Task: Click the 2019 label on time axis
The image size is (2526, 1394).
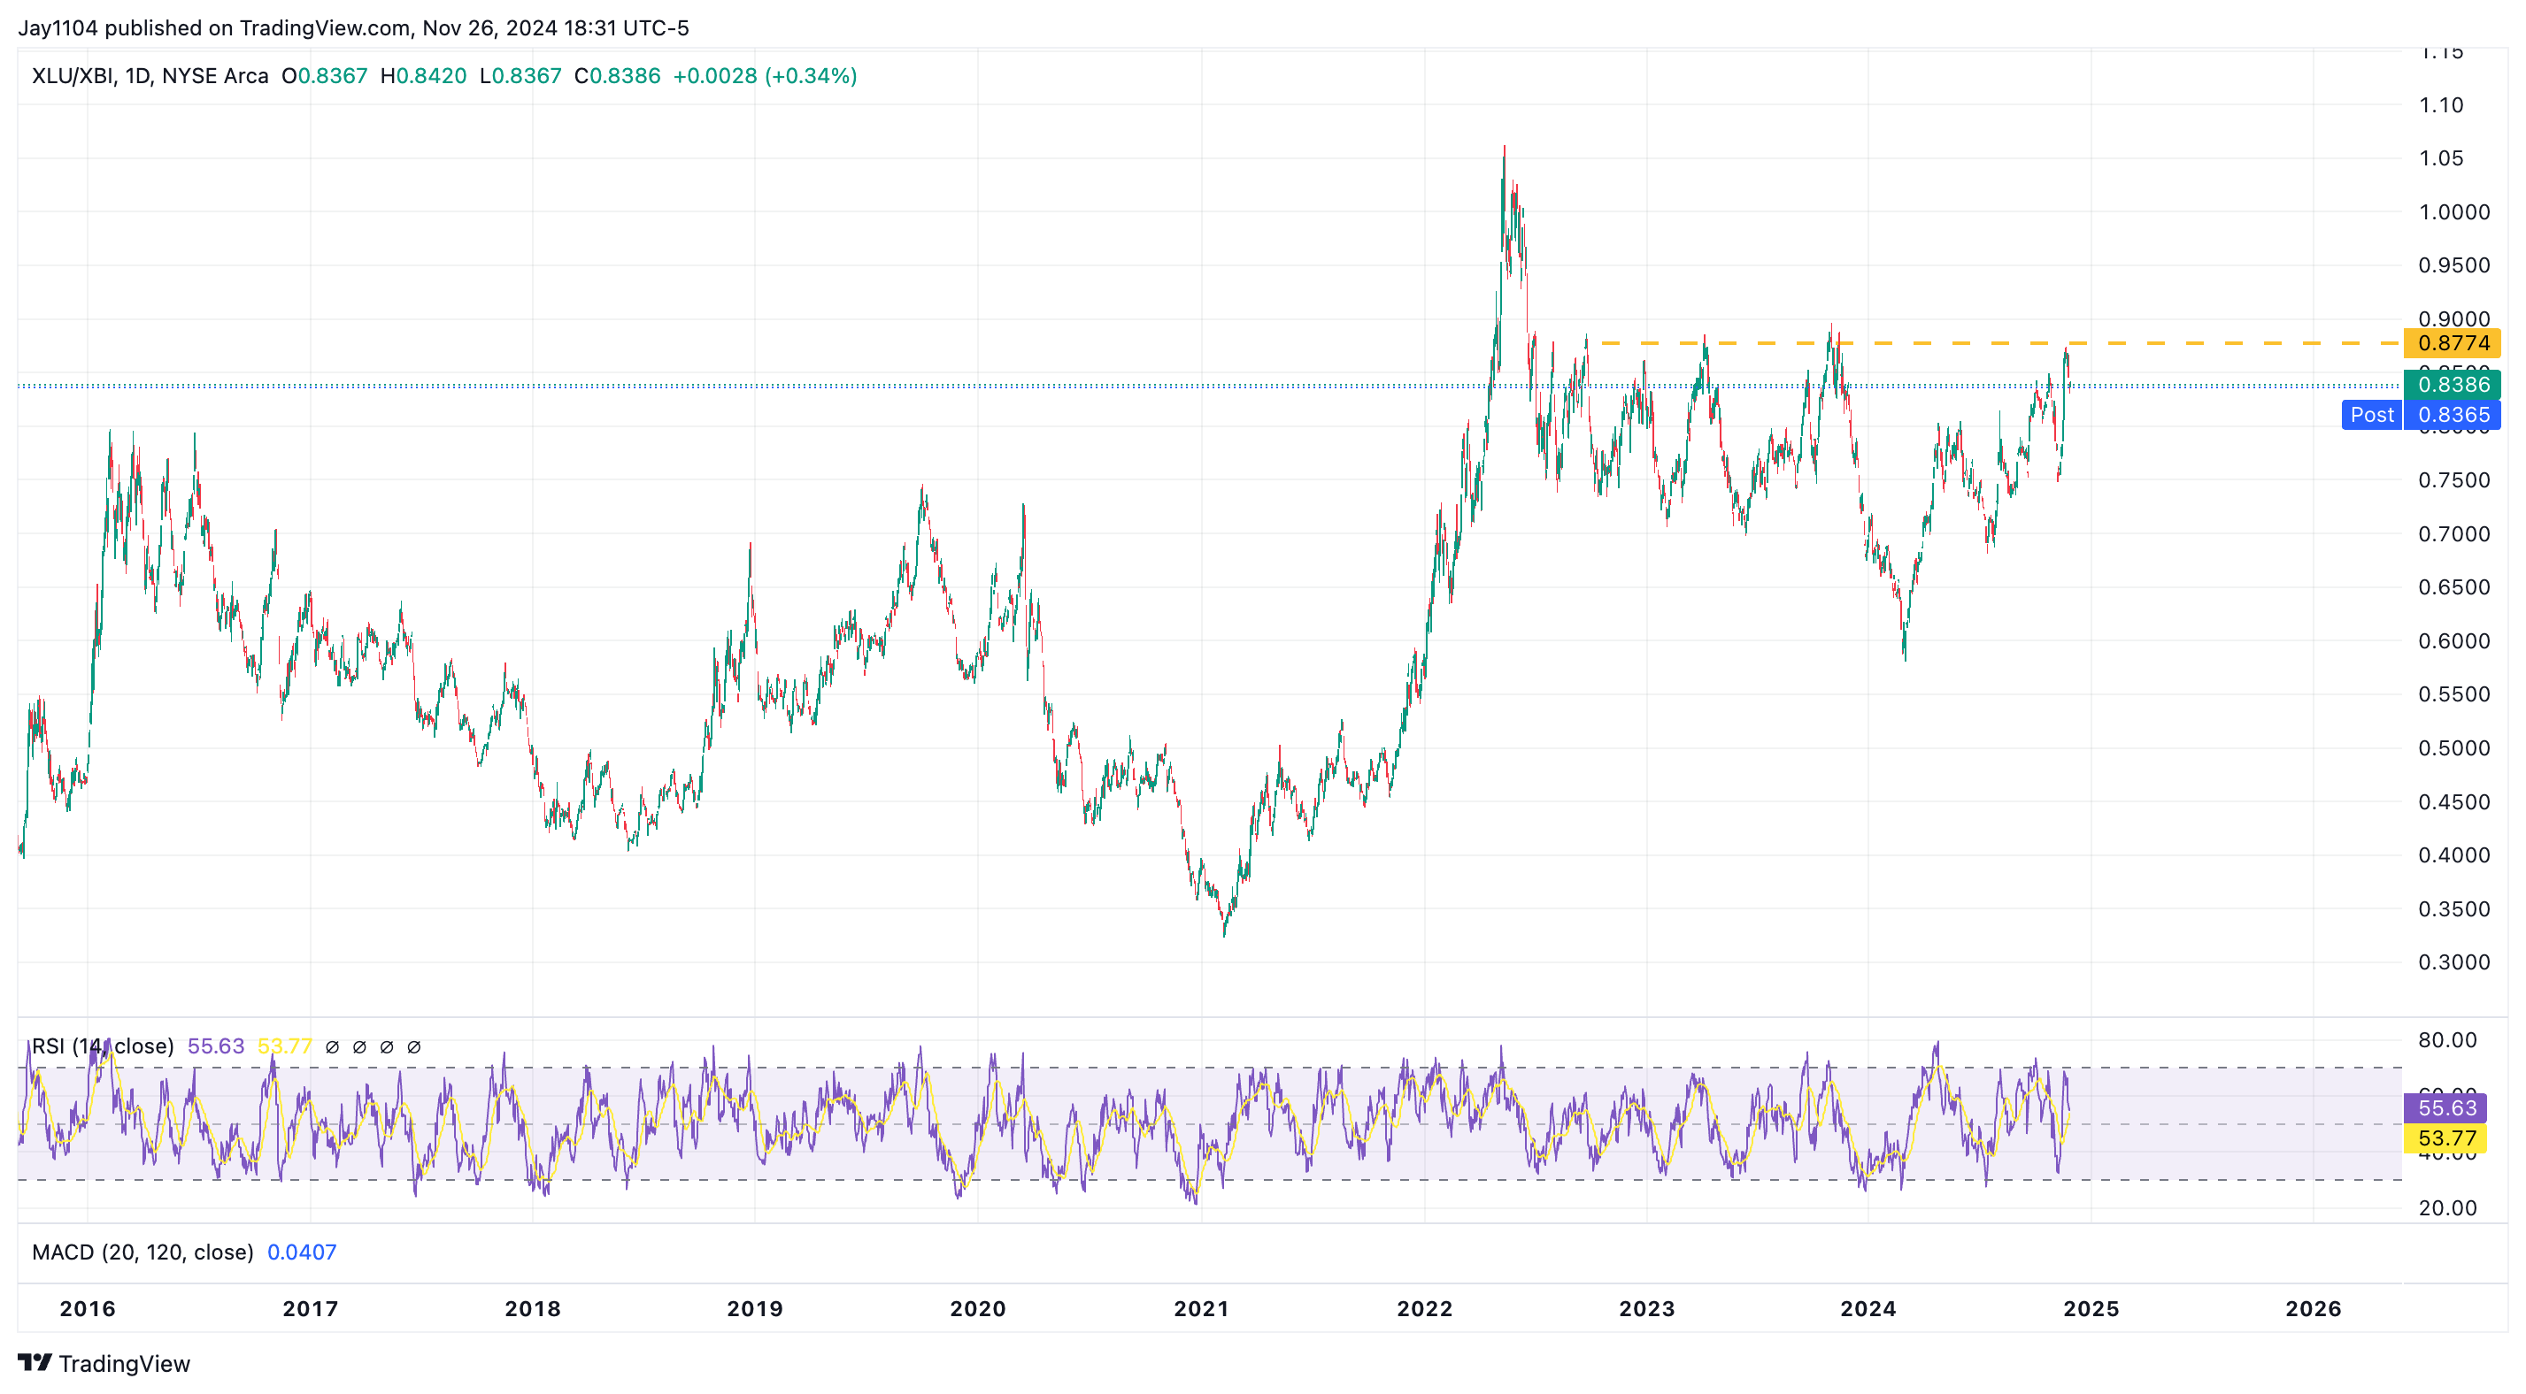Action: tap(755, 1309)
